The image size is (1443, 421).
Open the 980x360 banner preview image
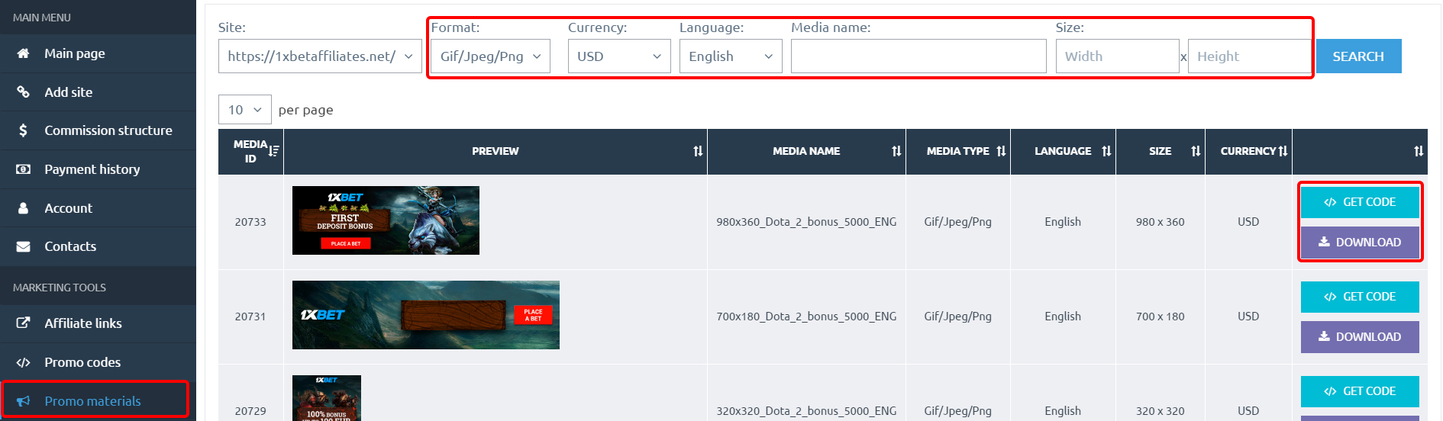386,220
